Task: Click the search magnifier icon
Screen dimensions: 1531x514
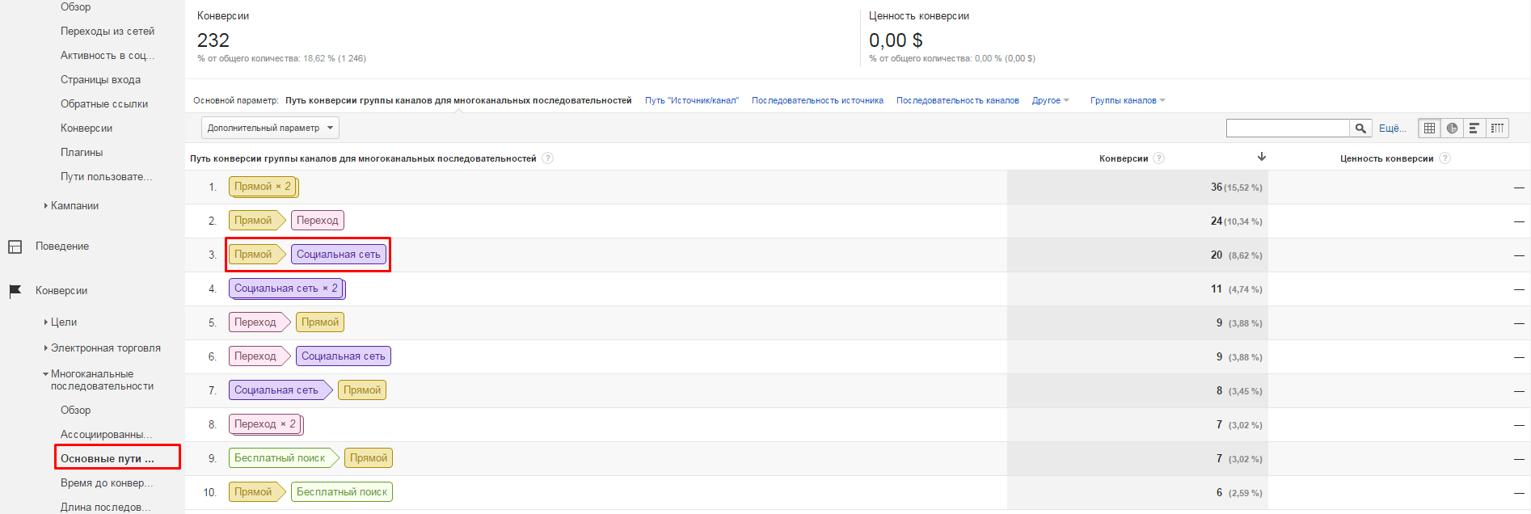Action: click(x=1360, y=128)
